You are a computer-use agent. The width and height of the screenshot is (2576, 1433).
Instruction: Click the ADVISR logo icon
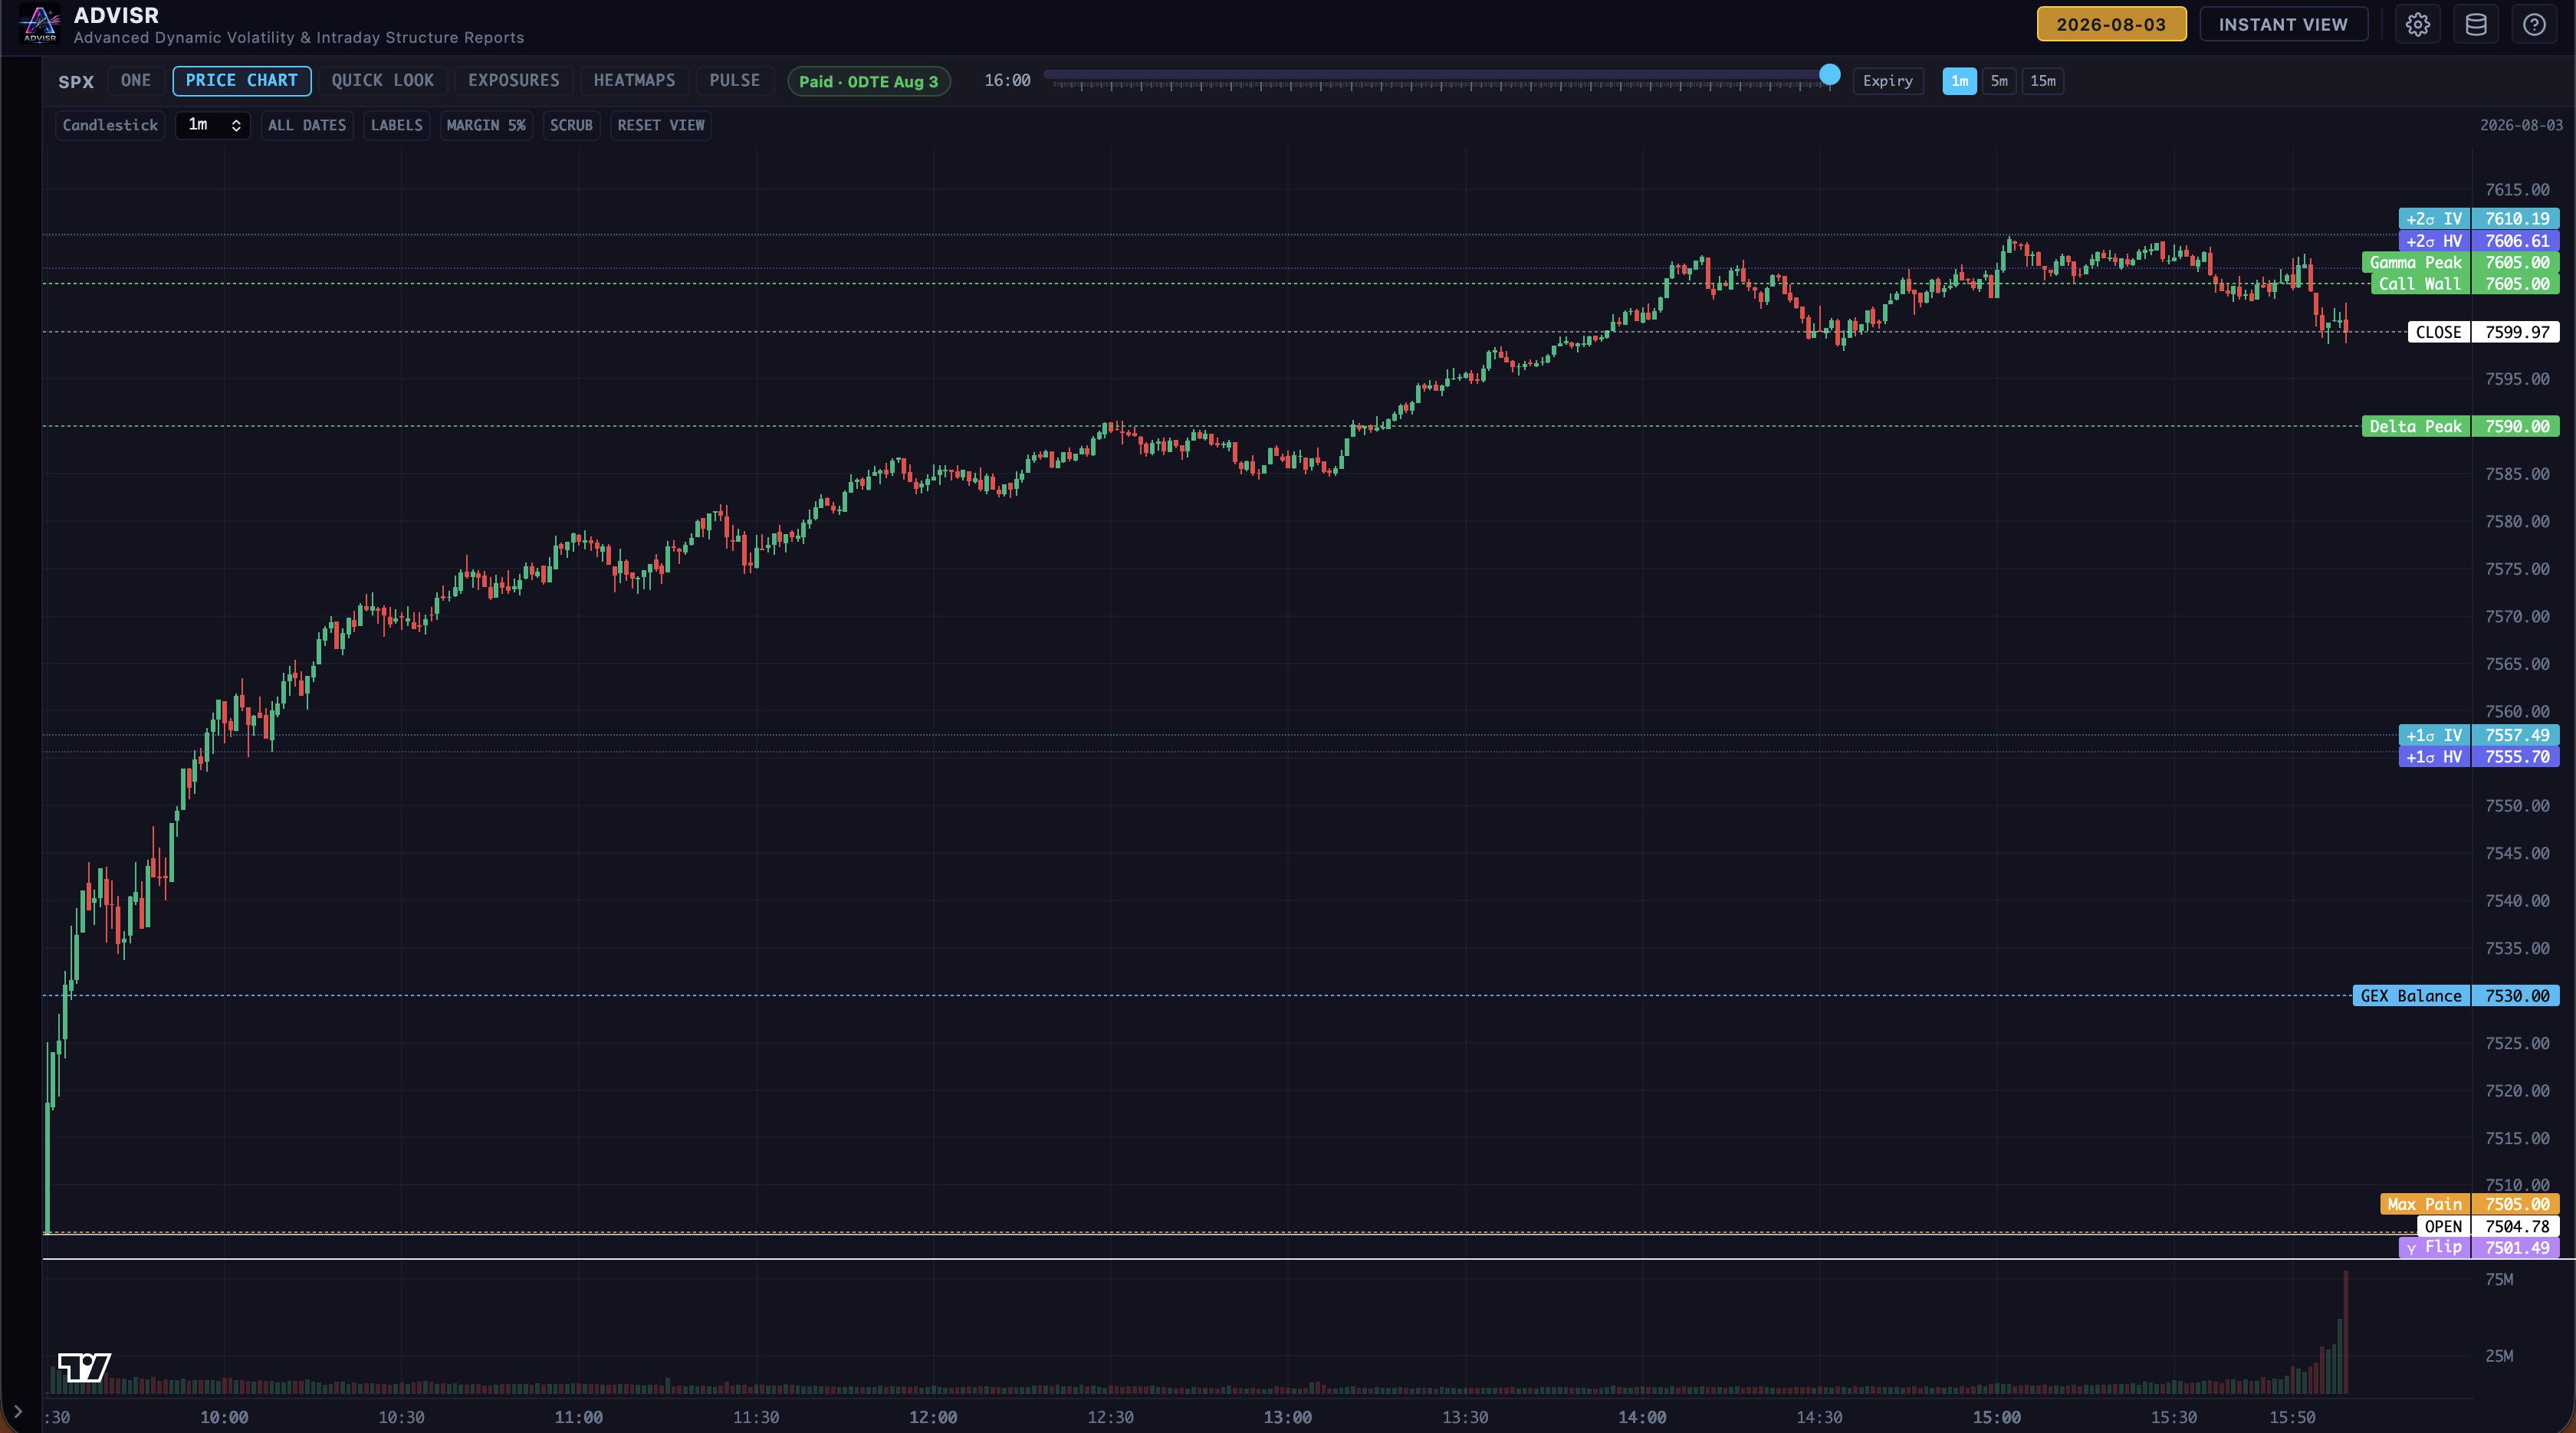(40, 24)
